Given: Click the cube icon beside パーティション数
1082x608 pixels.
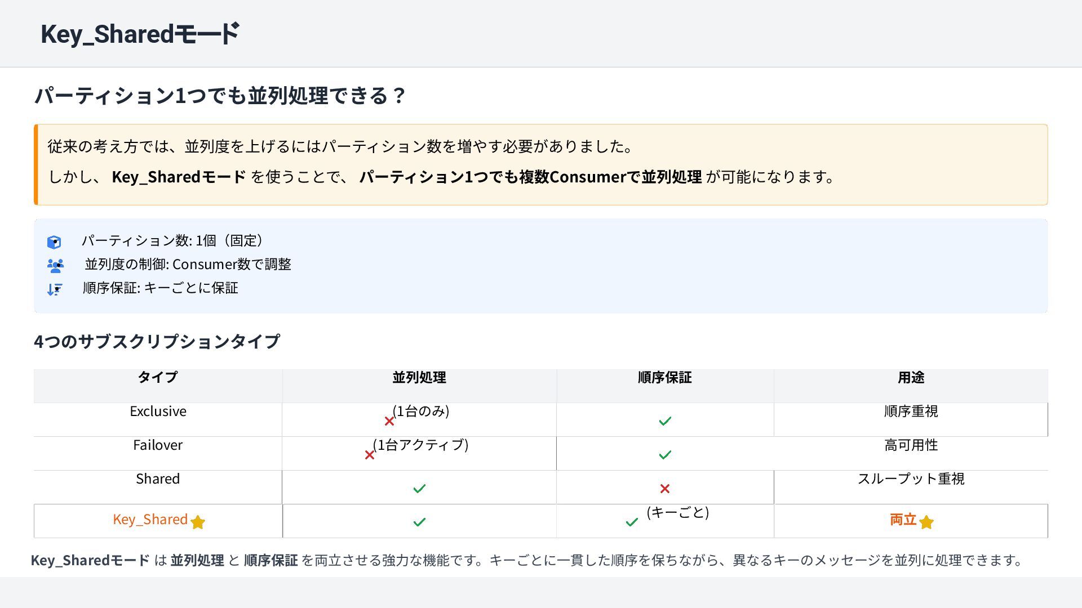Looking at the screenshot, I should [54, 242].
